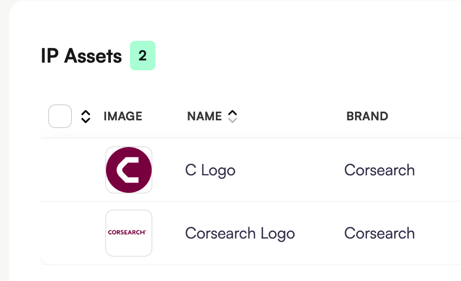This screenshot has width=461, height=281.
Task: Open the maroon C Logo thumbnail
Action: click(x=129, y=170)
